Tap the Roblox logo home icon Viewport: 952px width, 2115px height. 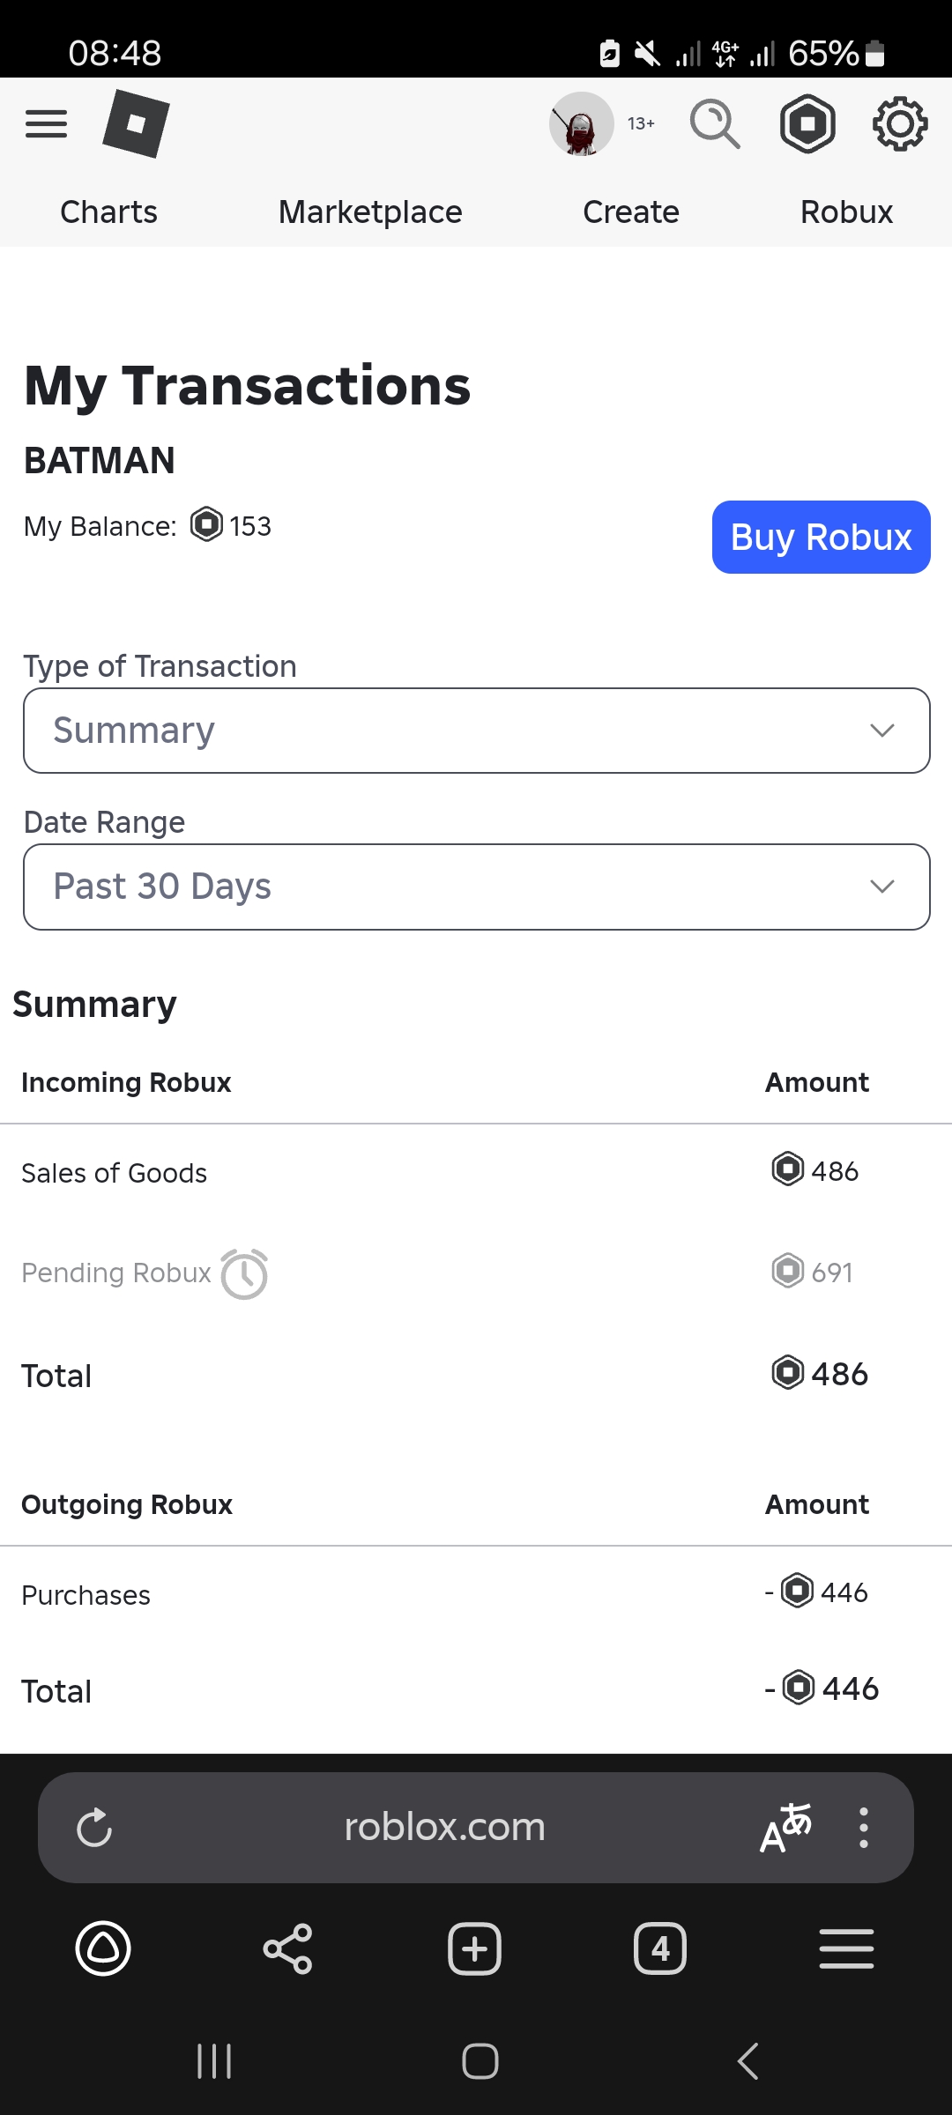(136, 123)
